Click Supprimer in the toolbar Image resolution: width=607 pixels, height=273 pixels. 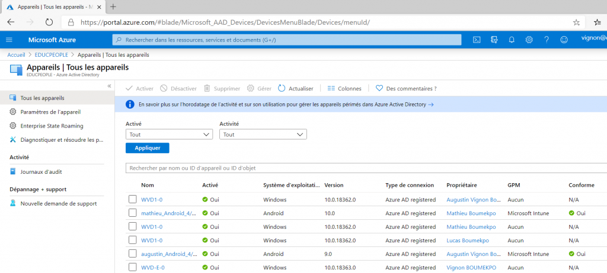222,89
